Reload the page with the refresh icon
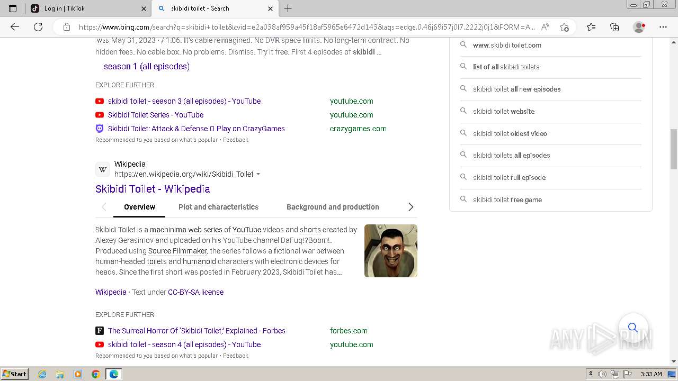The image size is (678, 381). click(x=38, y=27)
